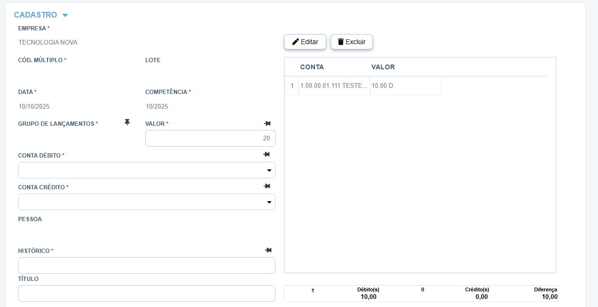Sort by the CONTA column header
598x307 pixels.
312,67
